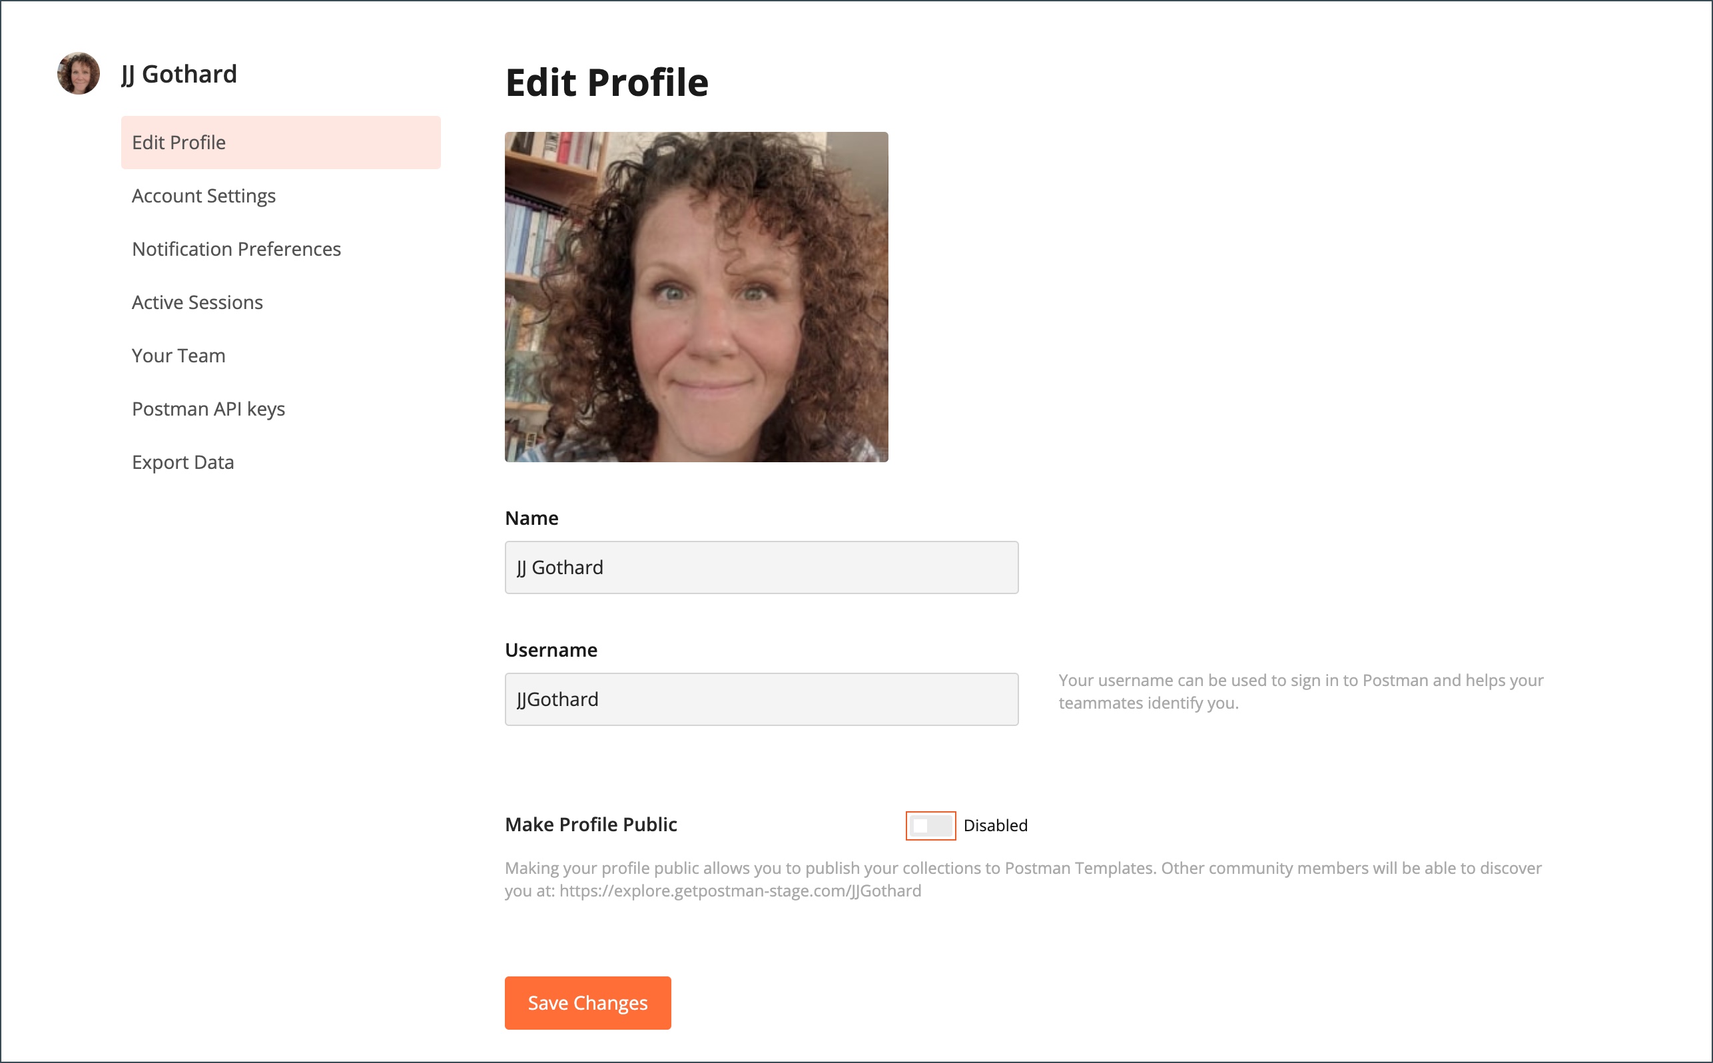Click the small avatar beside JJ Gothard

click(78, 73)
